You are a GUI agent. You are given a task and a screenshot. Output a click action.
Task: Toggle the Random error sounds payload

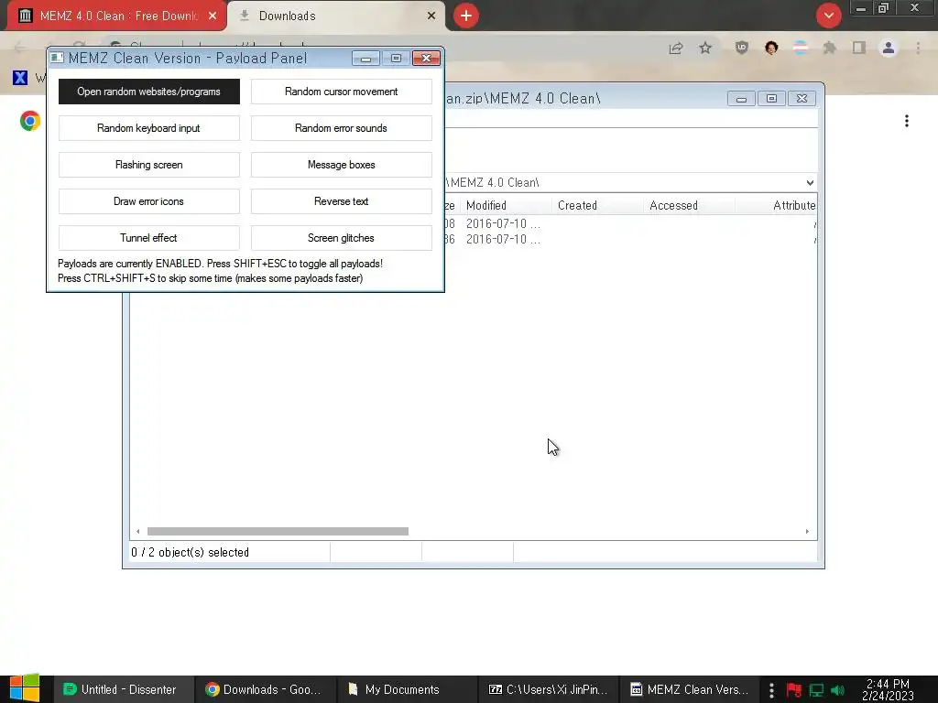coord(341,128)
